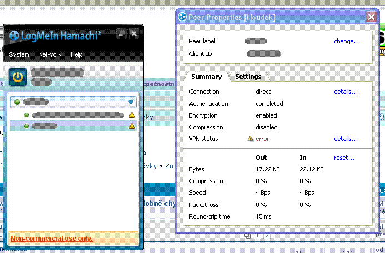385x253 pixels.
Task: Click the change... link for Peer label
Action: [347, 41]
